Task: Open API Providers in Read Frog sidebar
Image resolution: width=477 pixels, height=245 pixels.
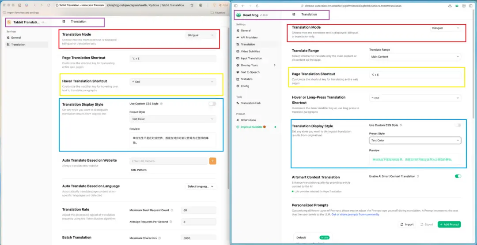Action: point(249,37)
